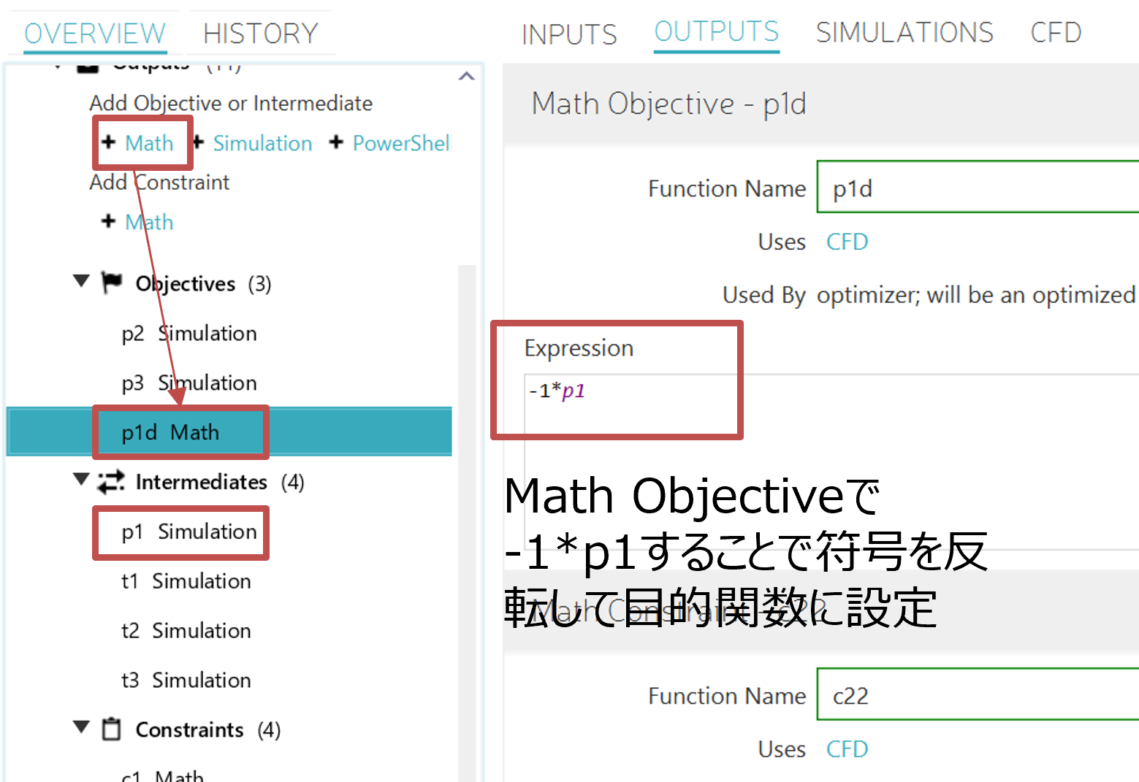Click plus icon beside Simulation objective
This screenshot has width=1139, height=782.
point(199,142)
